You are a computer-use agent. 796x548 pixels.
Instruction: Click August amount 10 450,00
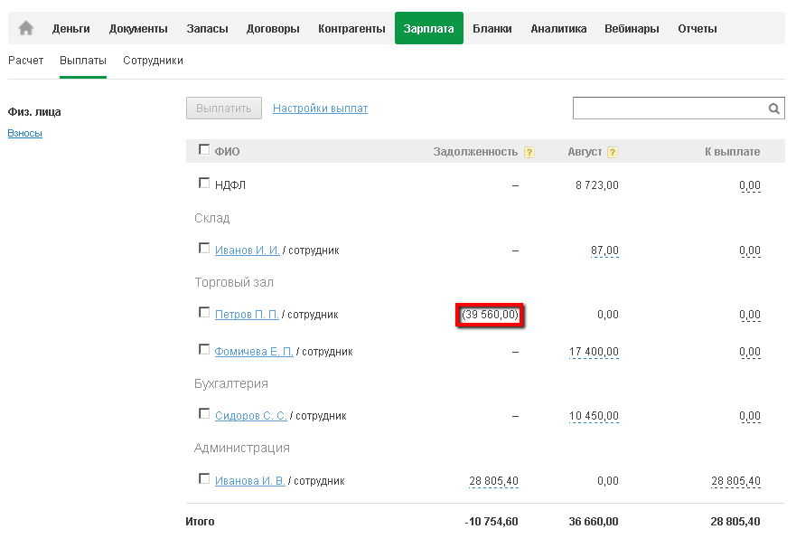point(594,416)
